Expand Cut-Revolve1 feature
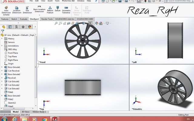Image resolution: width=194 pixels, height=121 pixels. (2, 71)
